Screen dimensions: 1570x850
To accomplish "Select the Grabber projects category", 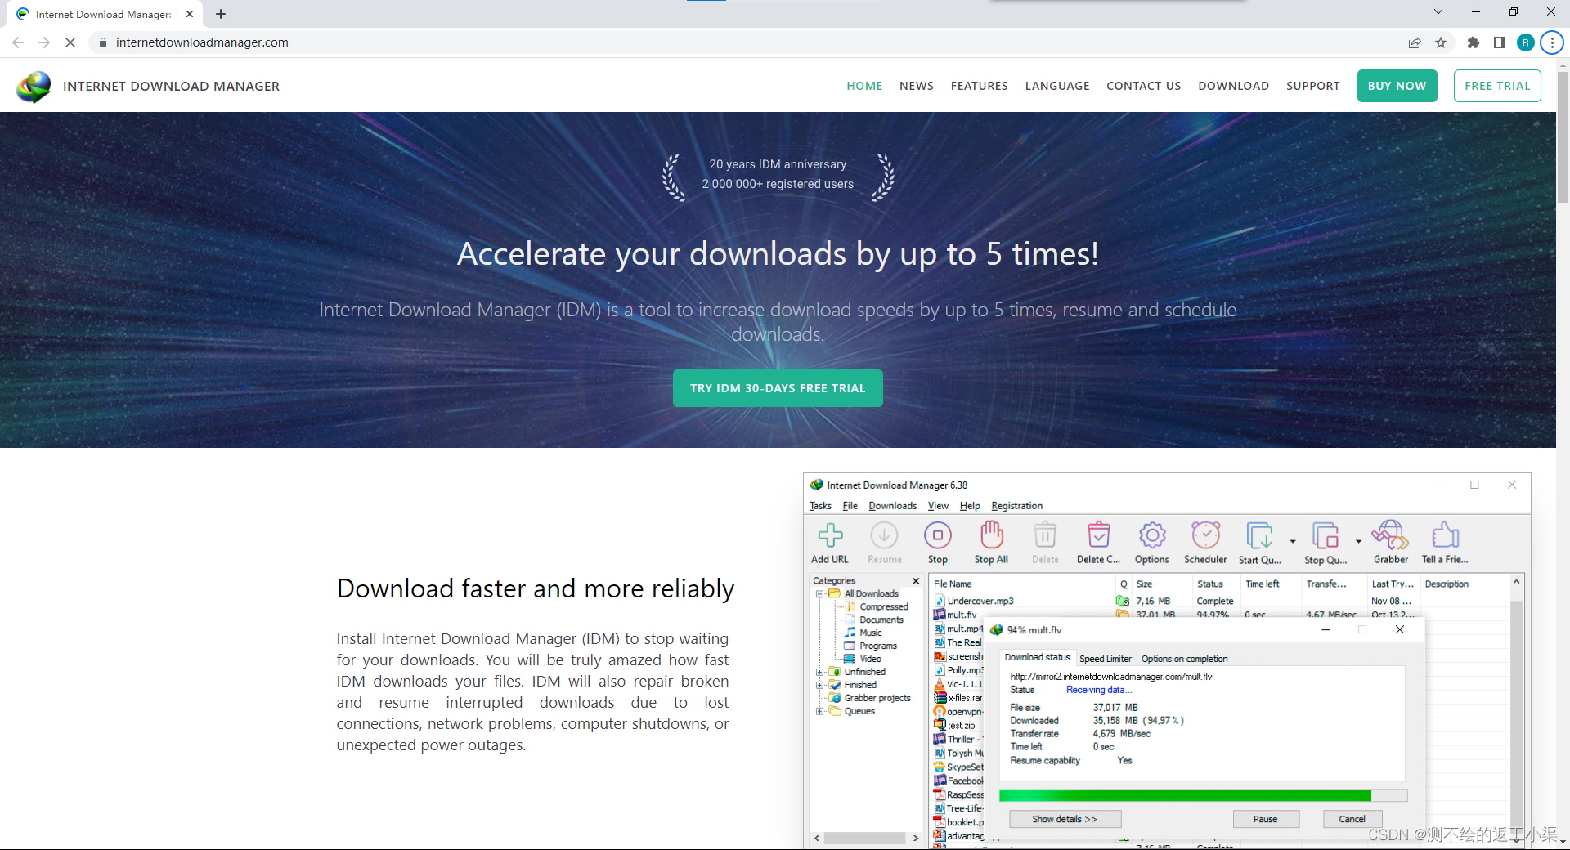I will point(877,699).
